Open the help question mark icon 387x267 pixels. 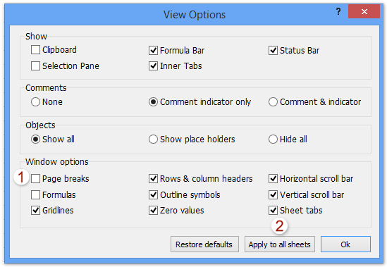click(338, 11)
